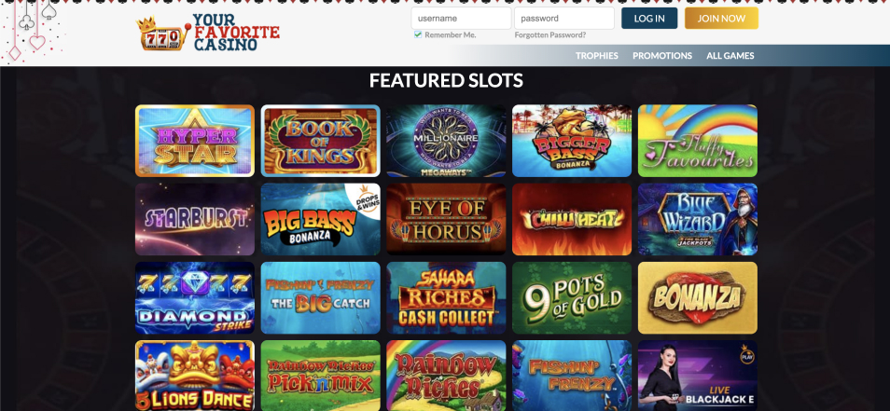The width and height of the screenshot is (890, 411).
Task: Open the Book of Kings slot
Action: [321, 141]
